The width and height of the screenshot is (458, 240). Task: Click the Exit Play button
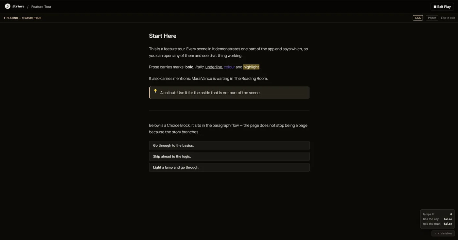click(442, 7)
